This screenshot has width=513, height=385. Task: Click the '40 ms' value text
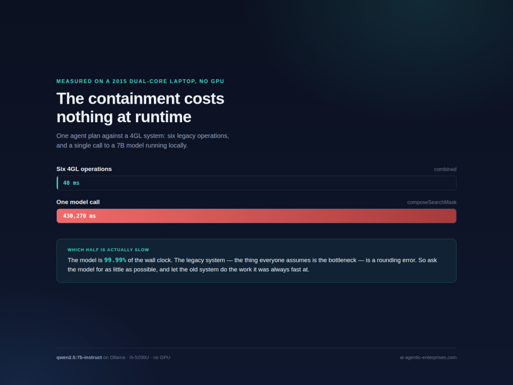pos(71,183)
